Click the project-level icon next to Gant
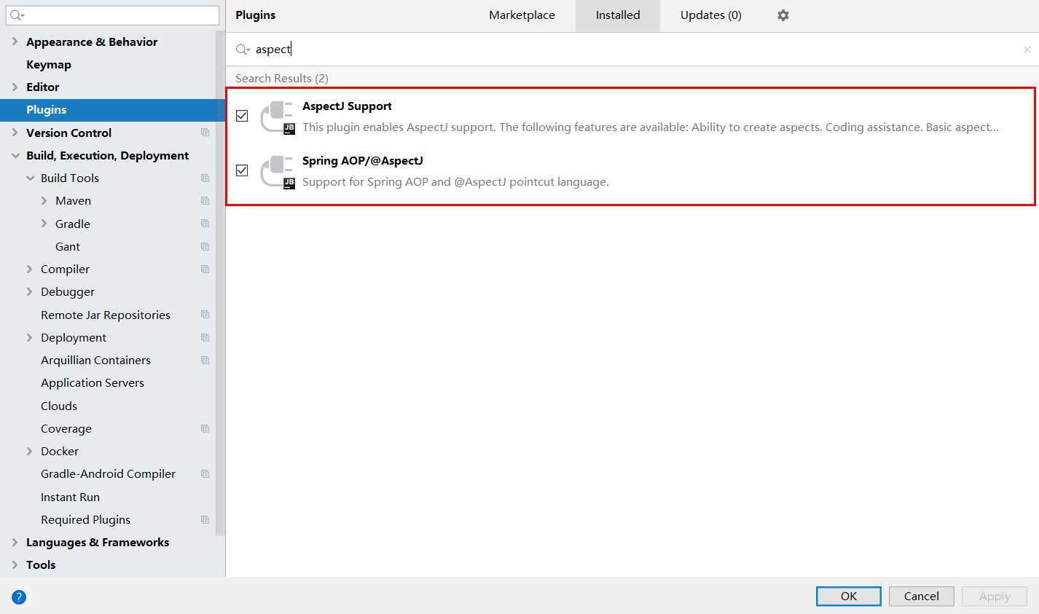The height and width of the screenshot is (614, 1039). coord(205,246)
